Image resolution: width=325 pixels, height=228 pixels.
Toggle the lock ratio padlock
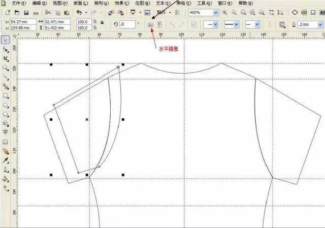(102, 22)
